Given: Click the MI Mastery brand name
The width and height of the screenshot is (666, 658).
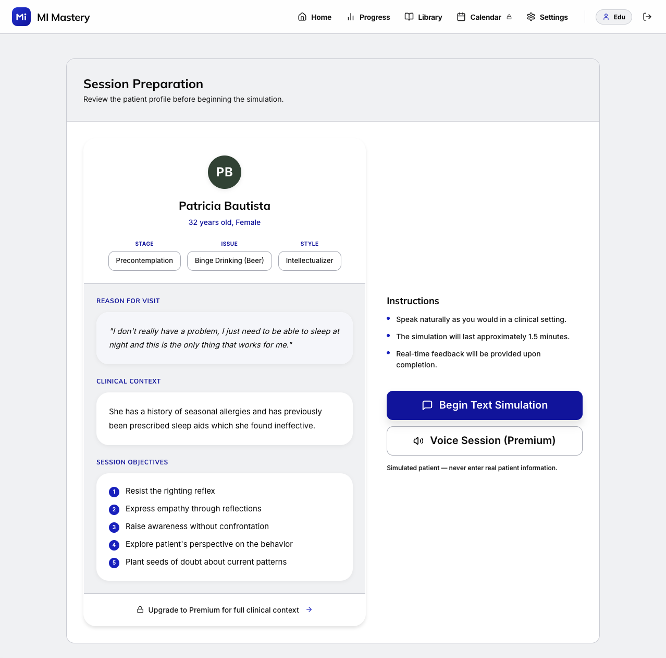Looking at the screenshot, I should pyautogui.click(x=64, y=17).
